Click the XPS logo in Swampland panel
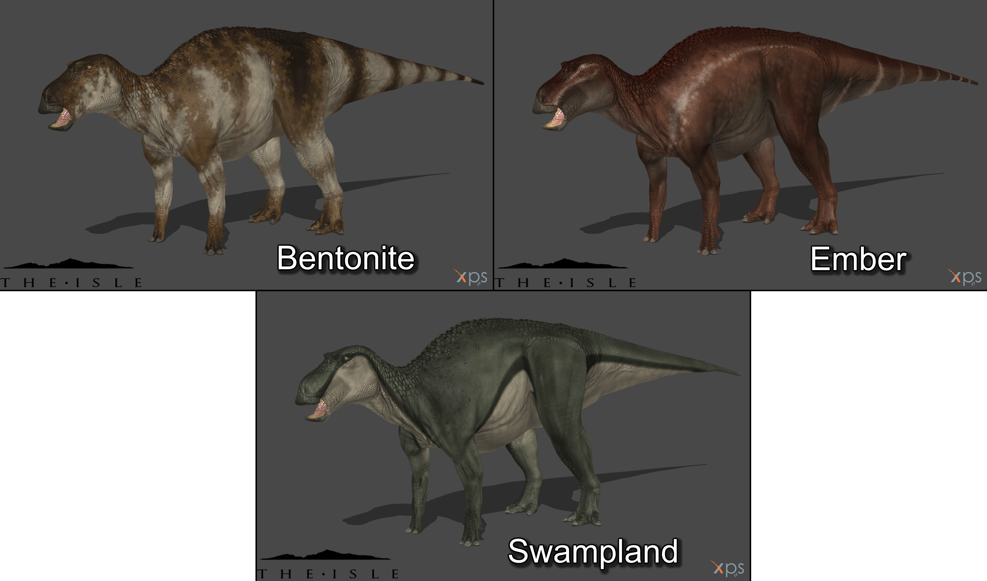987x581 pixels. [727, 569]
